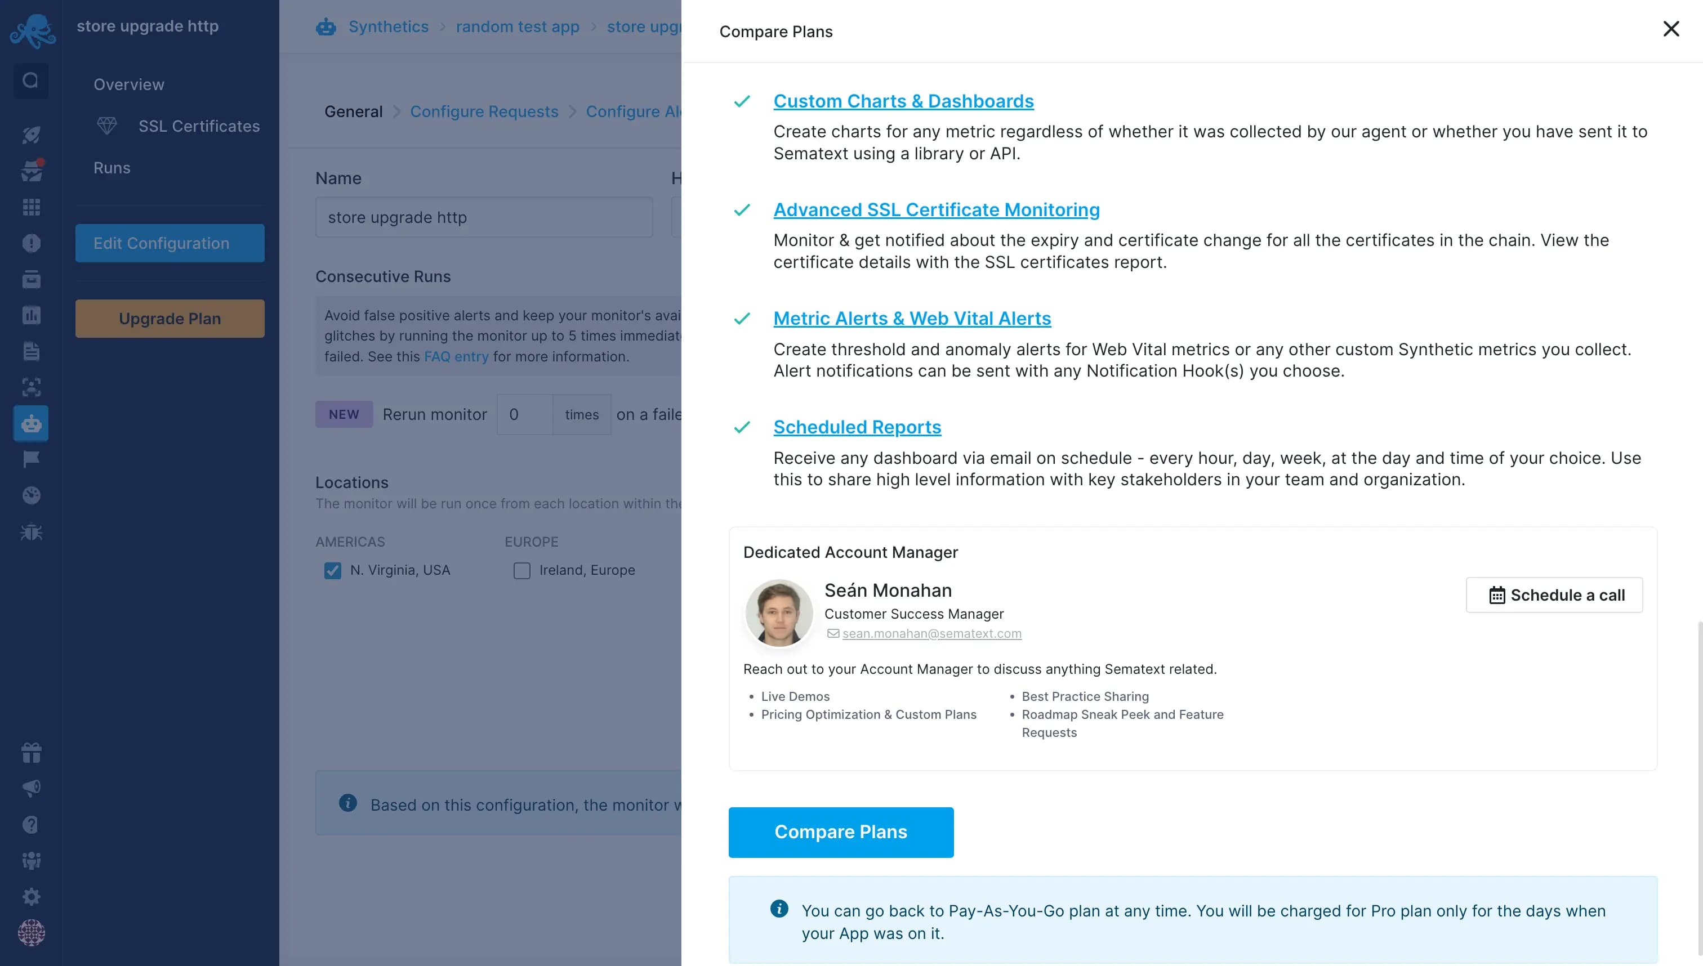Click the Synthetics navigation icon

[x=32, y=423]
